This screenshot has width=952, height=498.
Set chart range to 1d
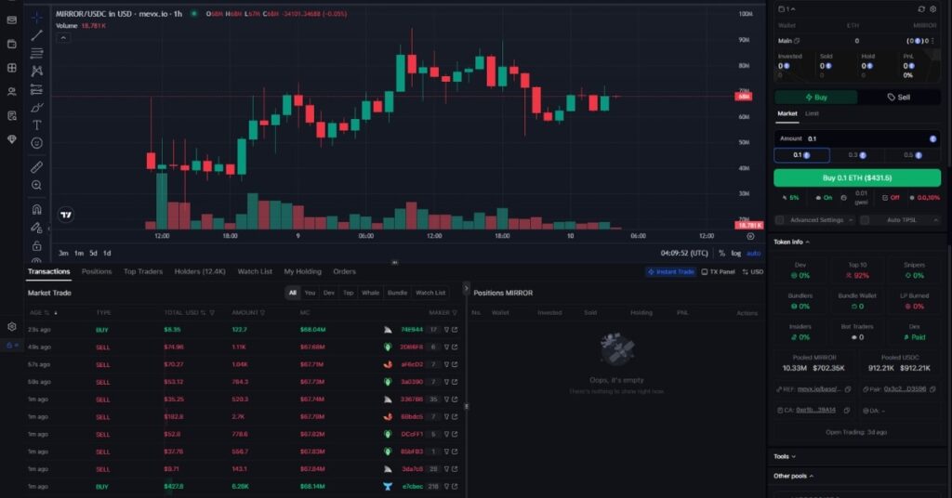tap(107, 253)
